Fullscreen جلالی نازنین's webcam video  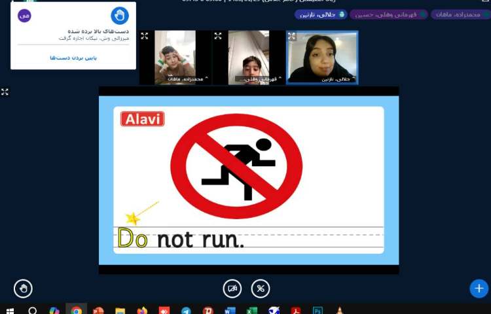[x=291, y=36]
